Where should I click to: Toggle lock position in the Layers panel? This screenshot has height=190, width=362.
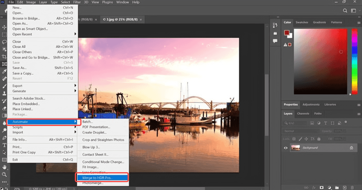pyautogui.click(x=306, y=139)
